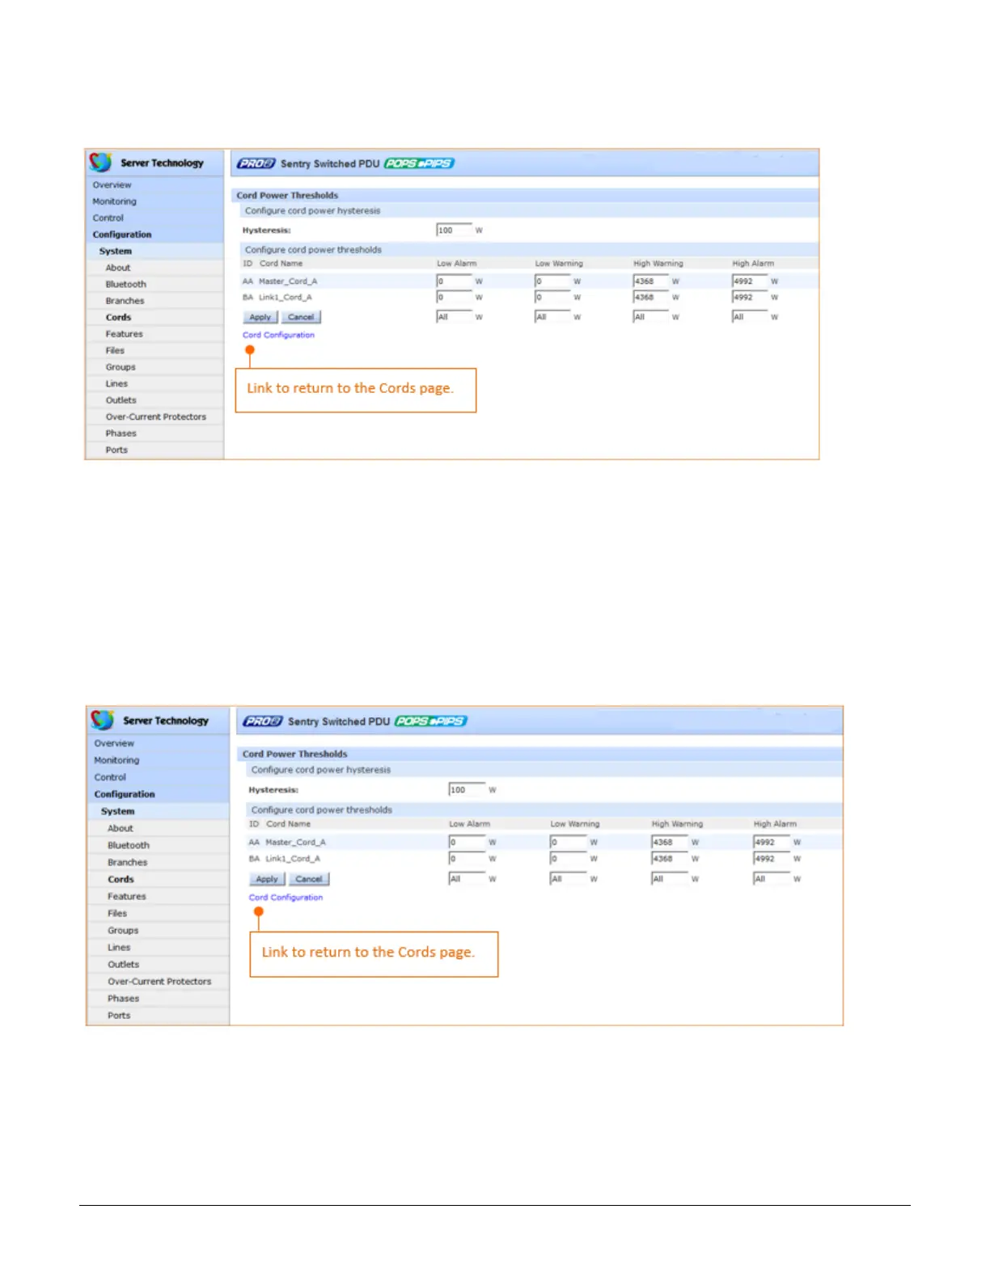Focus the Hysteresis field in upper screenshot
Viewport: 990px width, 1281px height.
point(454,230)
